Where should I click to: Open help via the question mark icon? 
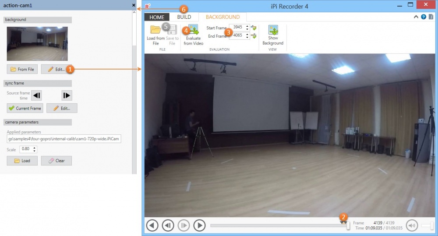click(x=424, y=17)
